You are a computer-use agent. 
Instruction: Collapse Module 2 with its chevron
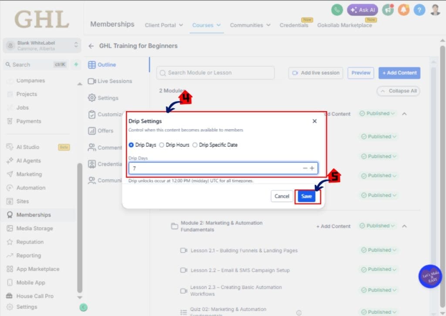click(404, 226)
